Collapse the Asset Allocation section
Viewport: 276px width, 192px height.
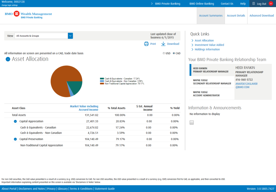pos(8,59)
